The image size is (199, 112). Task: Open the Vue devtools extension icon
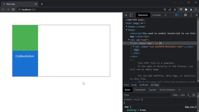pos(181,10)
